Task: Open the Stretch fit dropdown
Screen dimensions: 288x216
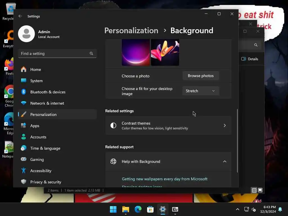Action: coord(201,91)
